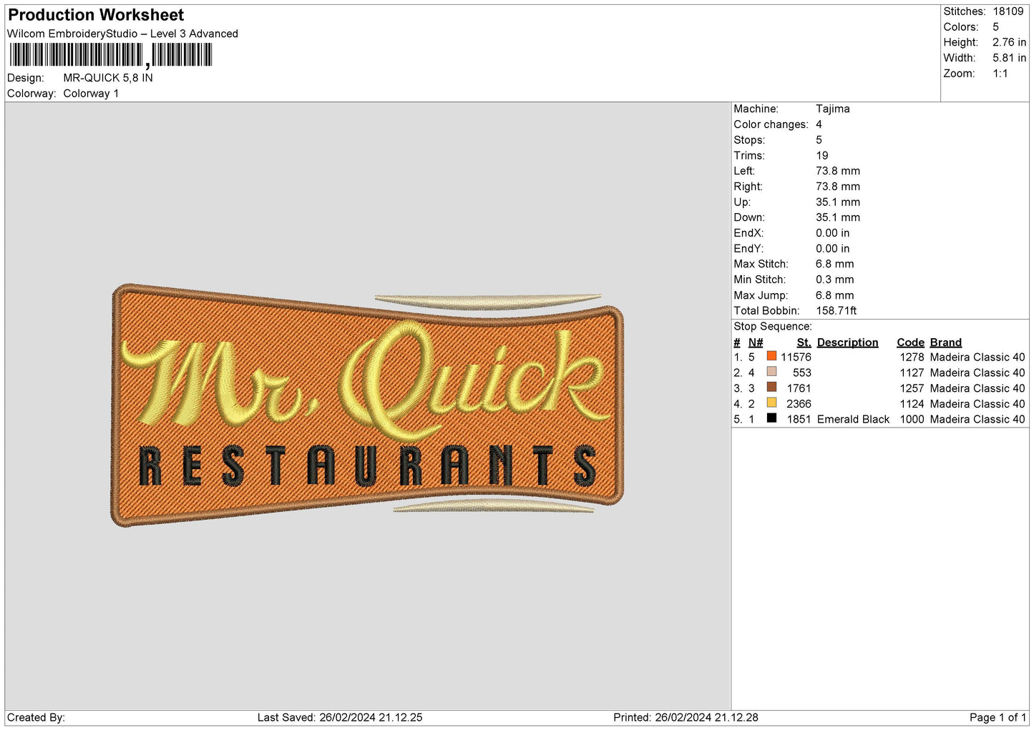
Task: Click the Height value 2.76 in
Action: [1009, 43]
